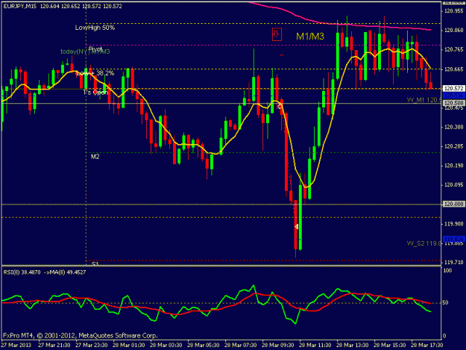
Task: Click the 27 Mar 23:30 time label
Action: coord(92,346)
